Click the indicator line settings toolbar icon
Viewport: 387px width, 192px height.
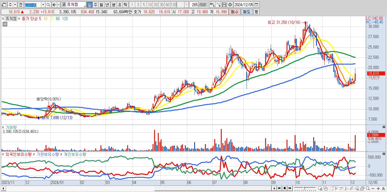click(218, 5)
